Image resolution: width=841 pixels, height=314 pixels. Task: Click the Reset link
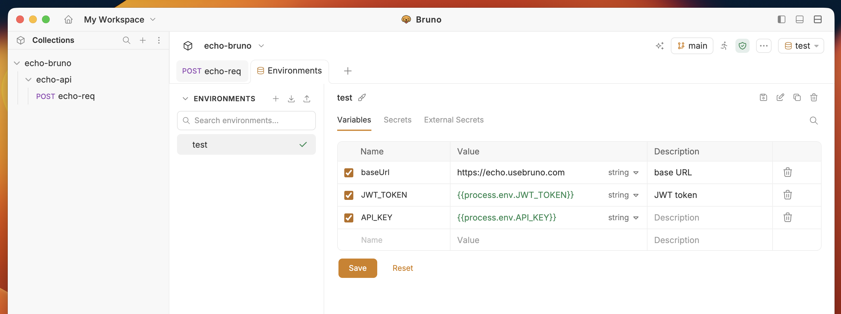[402, 268]
